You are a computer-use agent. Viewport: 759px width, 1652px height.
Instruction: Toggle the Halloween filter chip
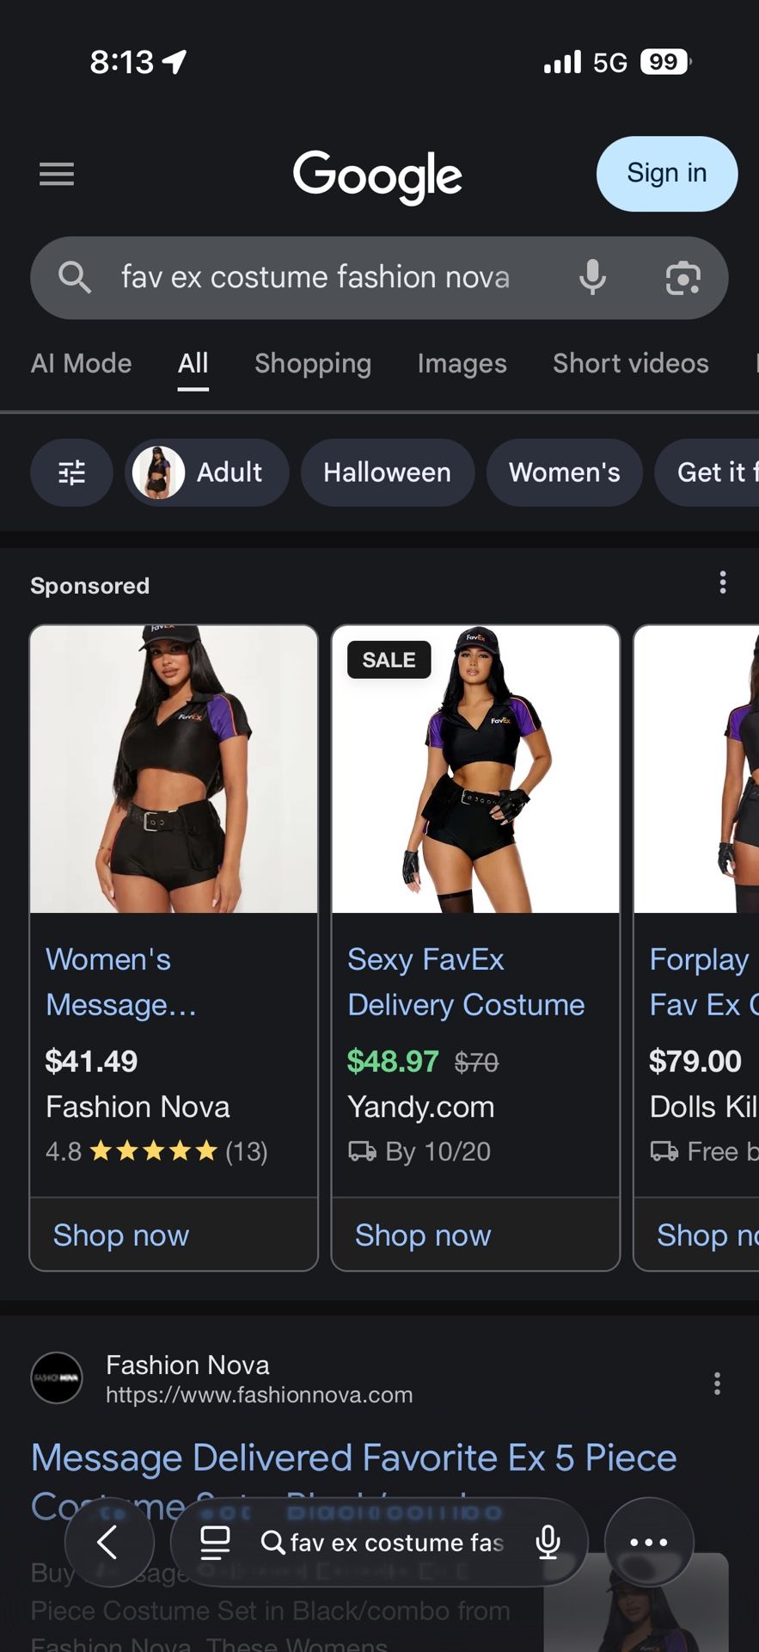[x=387, y=472]
